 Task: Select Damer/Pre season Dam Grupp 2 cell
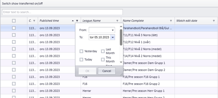point(148,70)
